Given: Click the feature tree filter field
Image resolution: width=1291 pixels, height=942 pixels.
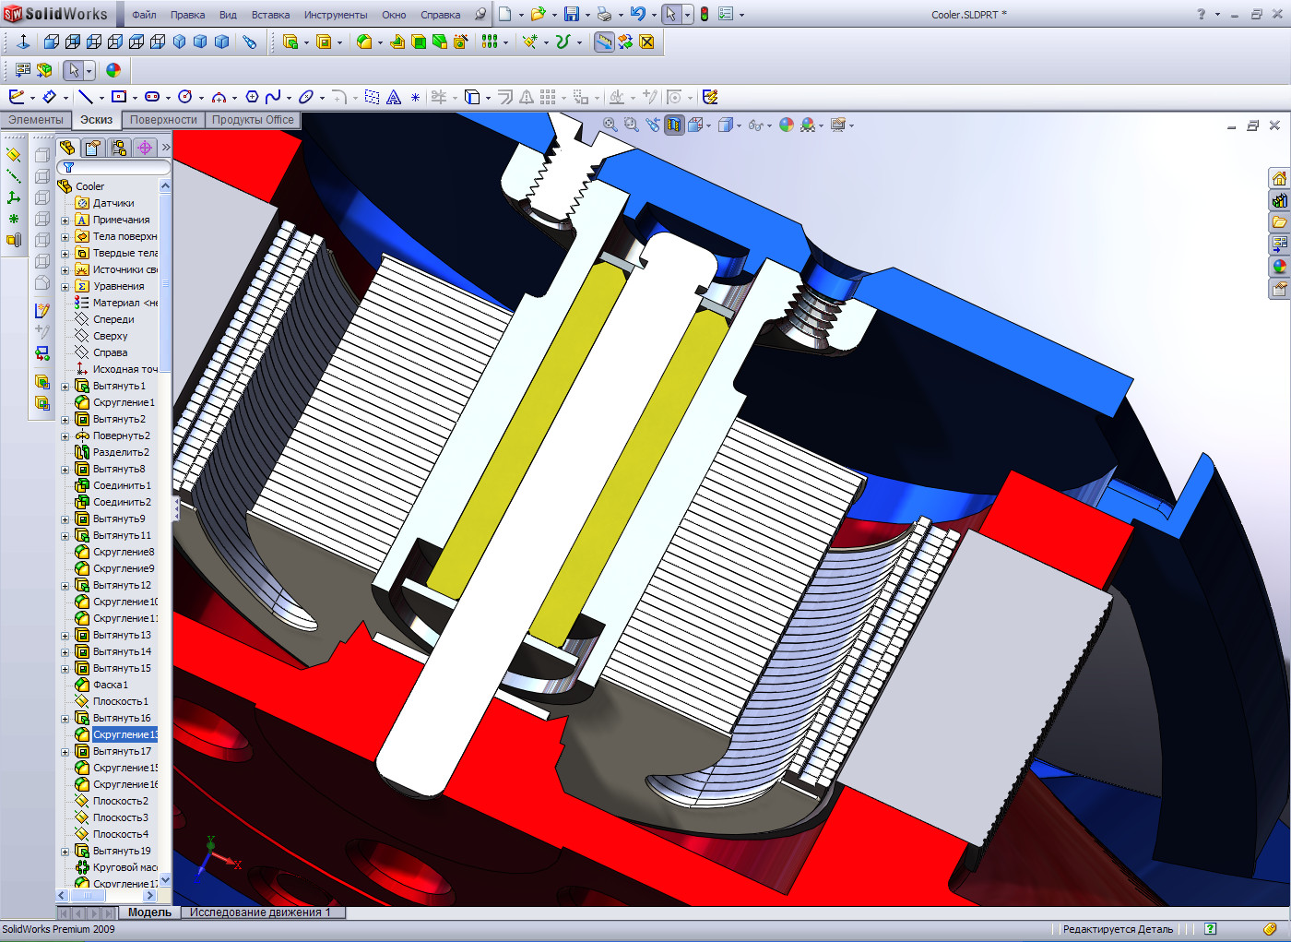Looking at the screenshot, I should [x=113, y=167].
